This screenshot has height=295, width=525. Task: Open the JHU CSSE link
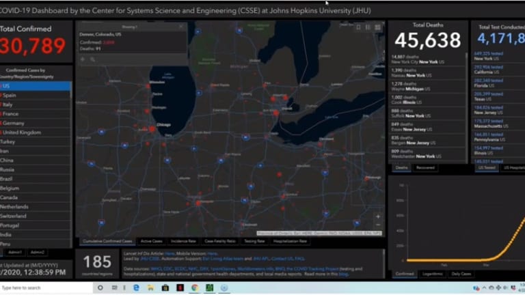[x=150, y=259]
